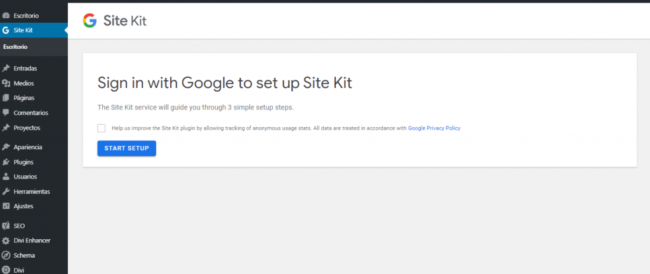Open the Proyectos menu
The image size is (650, 274).
[34, 128]
